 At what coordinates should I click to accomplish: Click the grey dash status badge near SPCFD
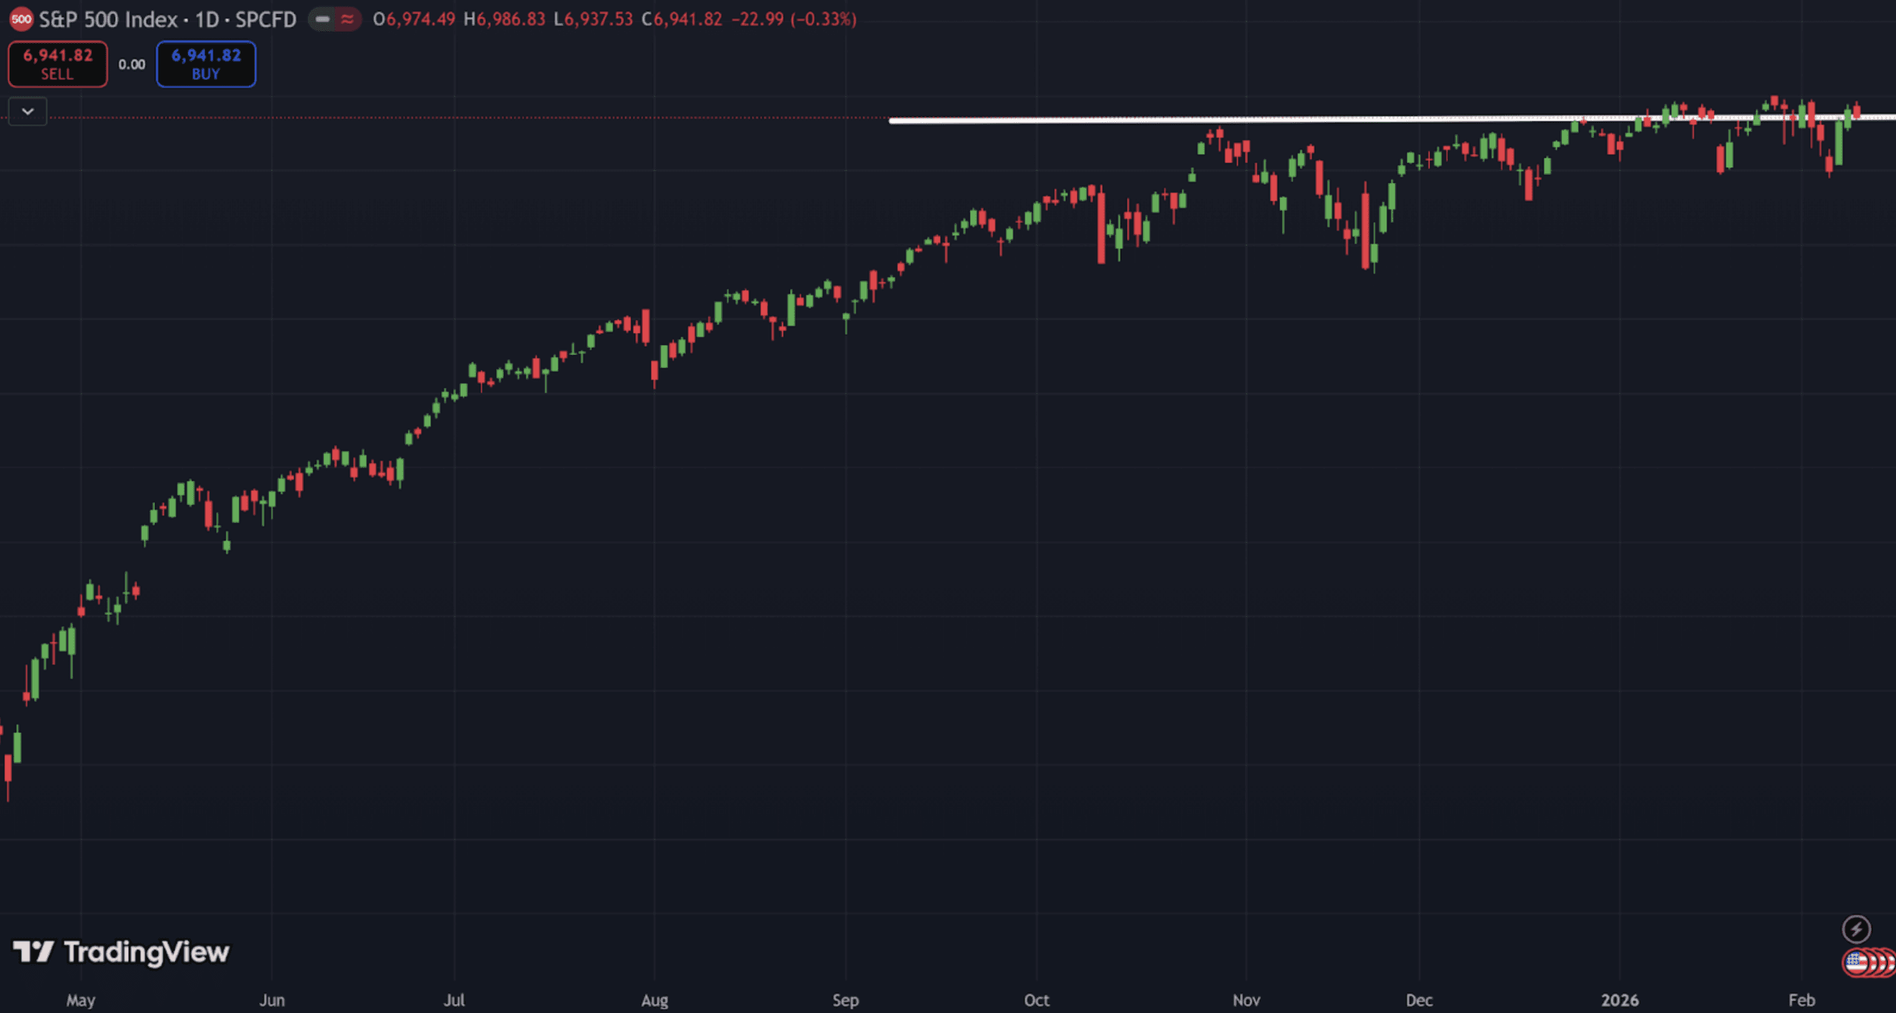point(322,19)
